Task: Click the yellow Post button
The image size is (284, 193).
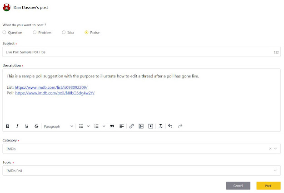Action: (x=269, y=186)
